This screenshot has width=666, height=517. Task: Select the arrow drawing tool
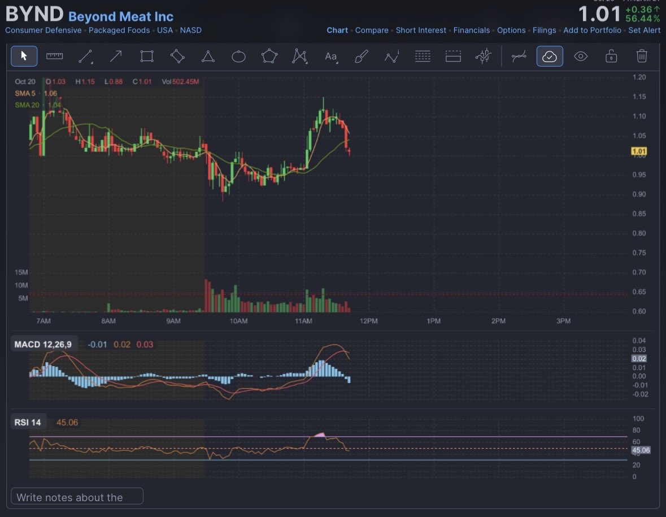point(116,56)
